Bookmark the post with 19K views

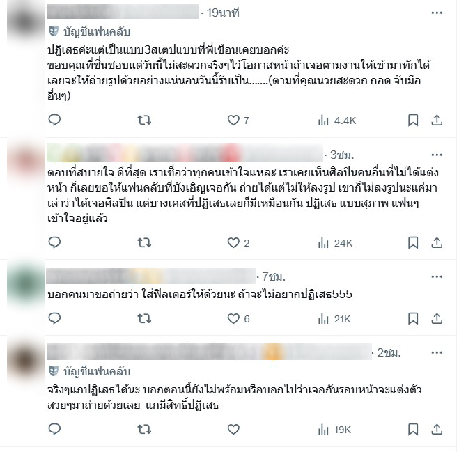[413, 430]
